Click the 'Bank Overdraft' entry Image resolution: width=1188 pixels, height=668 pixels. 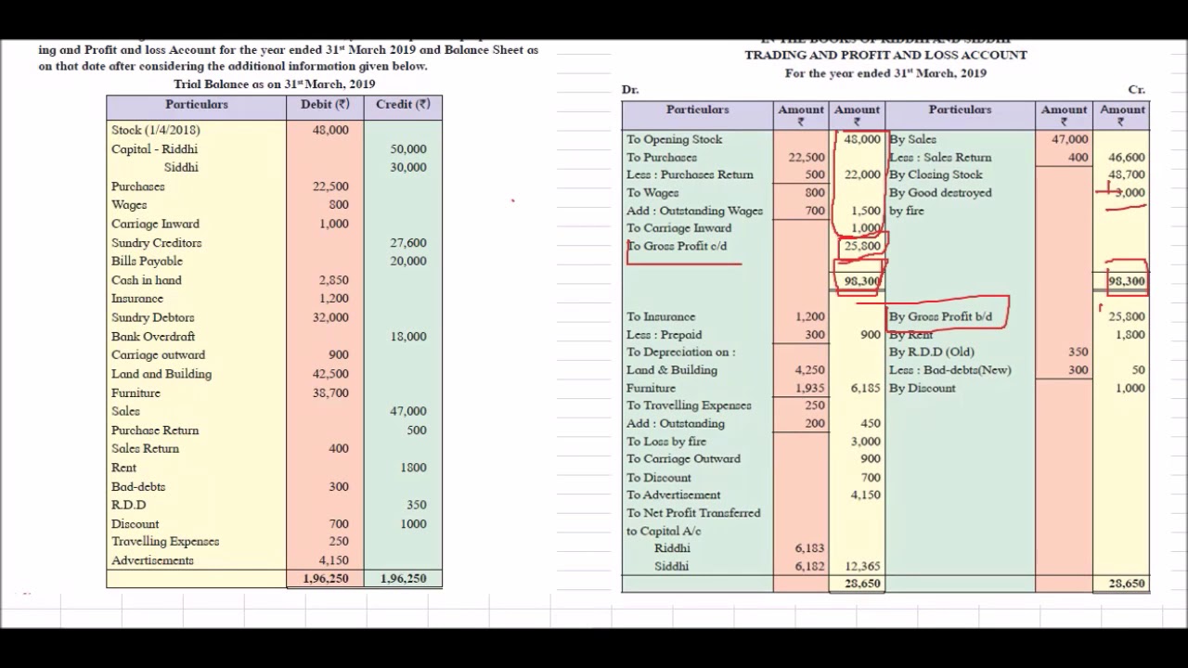[x=153, y=337]
